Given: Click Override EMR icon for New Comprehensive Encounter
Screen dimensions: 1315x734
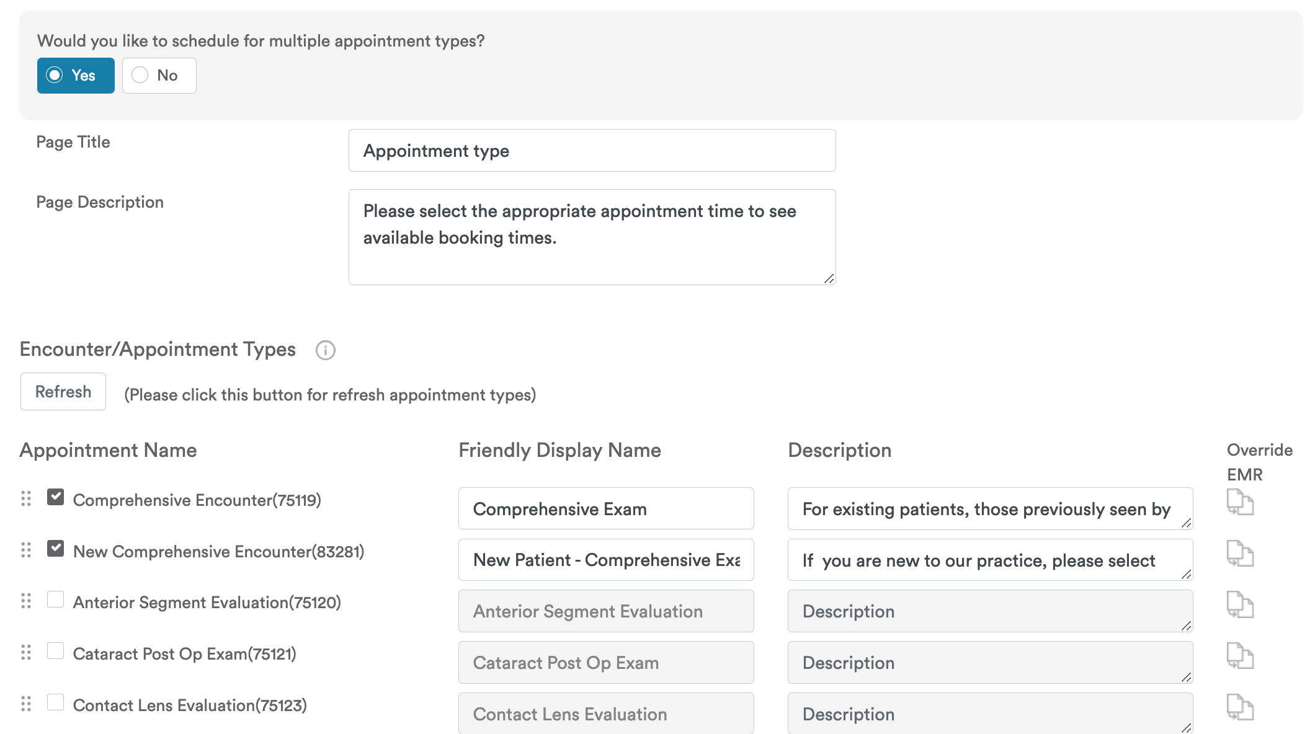Looking at the screenshot, I should pos(1239,554).
